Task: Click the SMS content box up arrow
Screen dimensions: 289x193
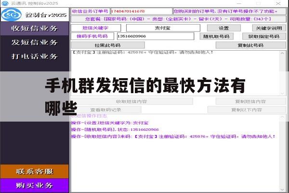Action: tap(282, 53)
